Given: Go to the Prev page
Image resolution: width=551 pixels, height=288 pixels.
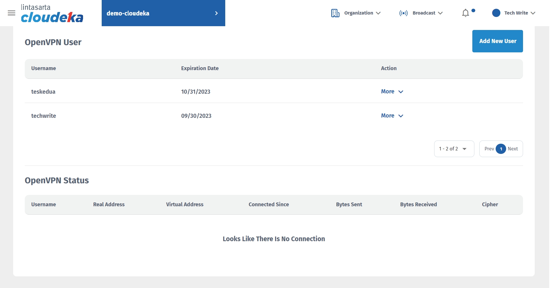Looking at the screenshot, I should 489,149.
